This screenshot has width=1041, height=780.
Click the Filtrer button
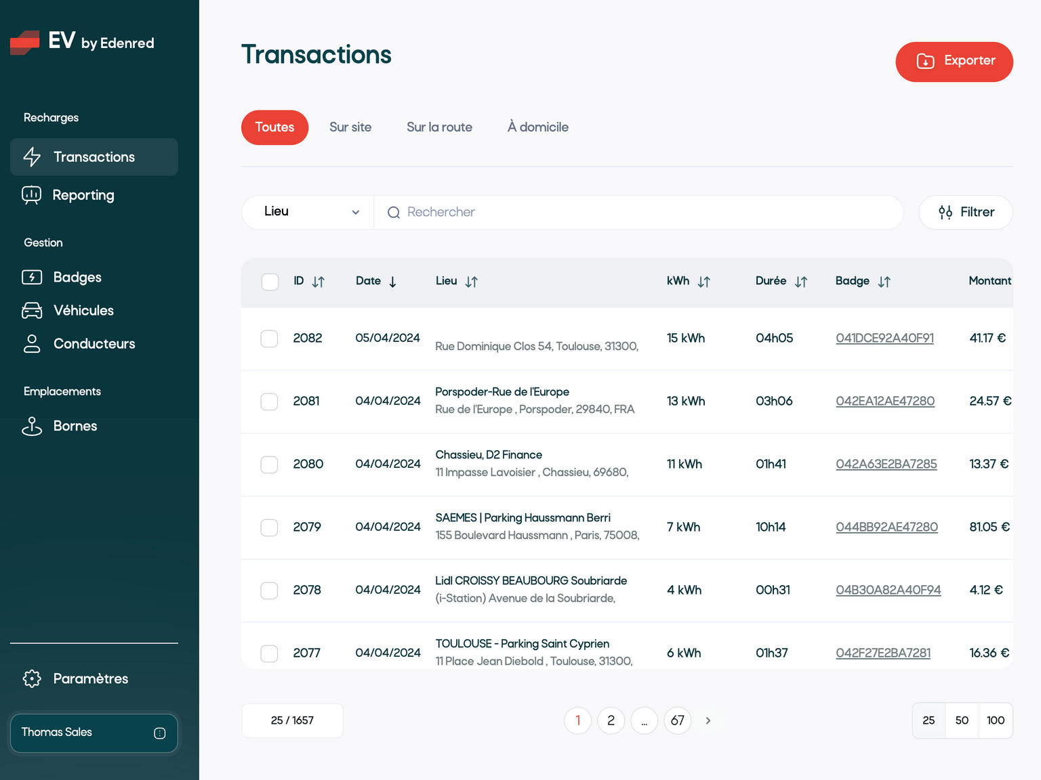point(966,213)
